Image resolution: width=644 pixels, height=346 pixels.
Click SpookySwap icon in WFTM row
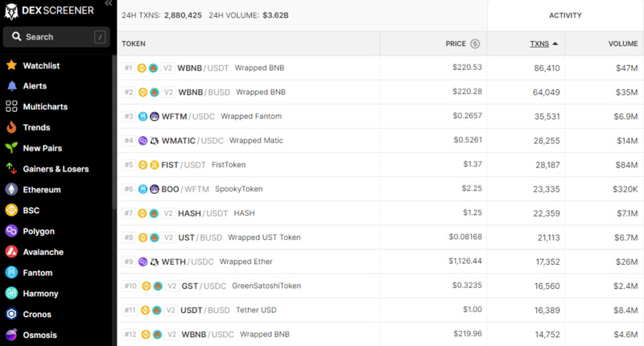(x=154, y=116)
